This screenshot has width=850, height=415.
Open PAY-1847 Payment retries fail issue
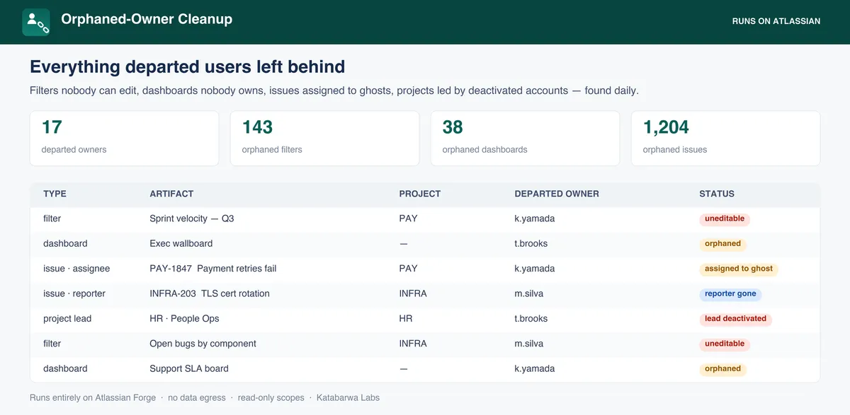[213, 269]
